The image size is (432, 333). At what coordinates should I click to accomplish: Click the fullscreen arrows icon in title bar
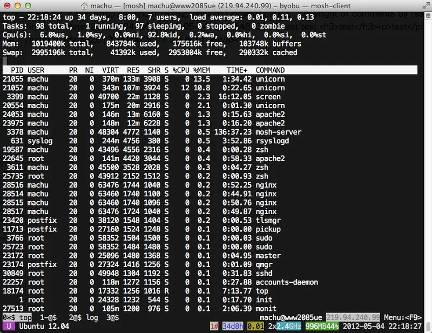point(426,6)
